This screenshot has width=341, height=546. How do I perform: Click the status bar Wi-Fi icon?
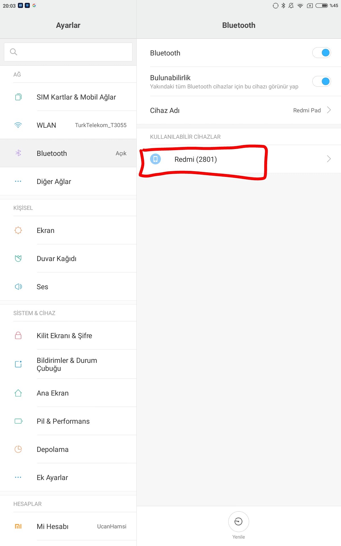click(300, 5)
